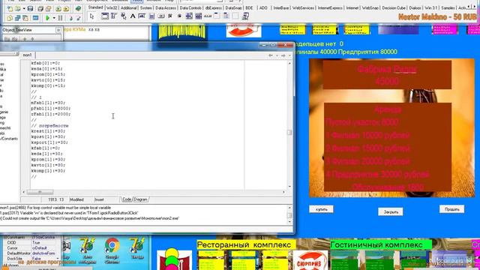Click the code line pFabl[1]:=8000;
The image size is (480, 270).
51,108
